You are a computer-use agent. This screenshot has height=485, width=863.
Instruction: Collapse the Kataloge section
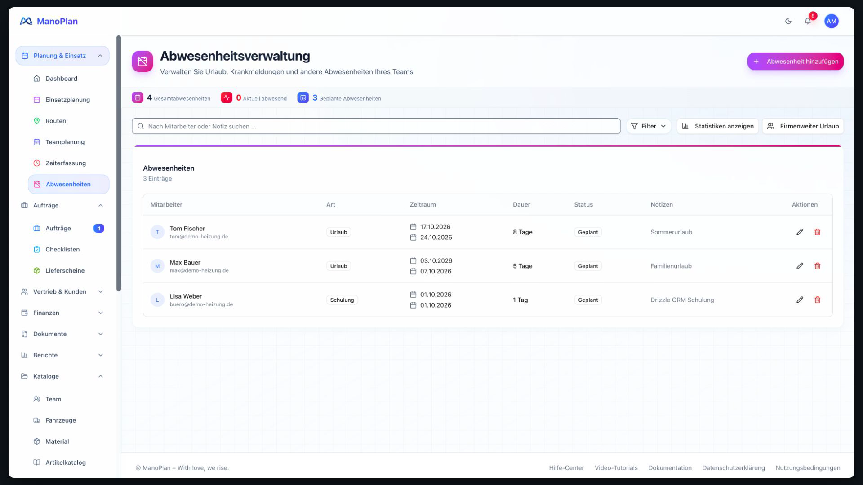62,376
